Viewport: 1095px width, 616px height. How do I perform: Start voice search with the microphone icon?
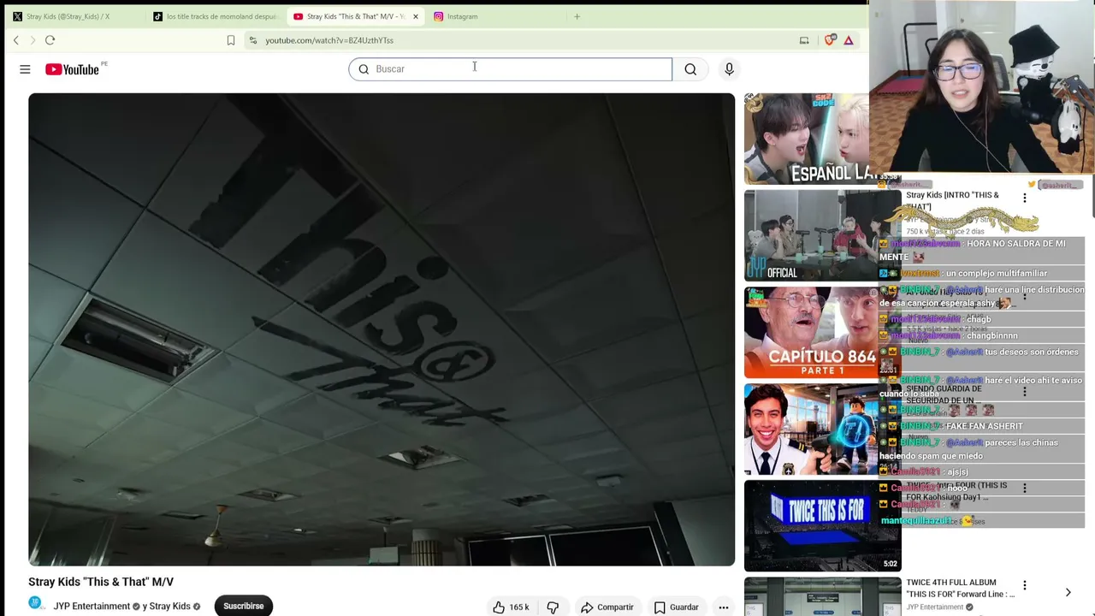click(729, 69)
